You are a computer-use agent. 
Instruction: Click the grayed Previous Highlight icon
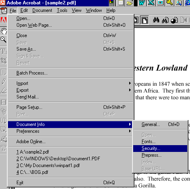[x=184, y=20]
